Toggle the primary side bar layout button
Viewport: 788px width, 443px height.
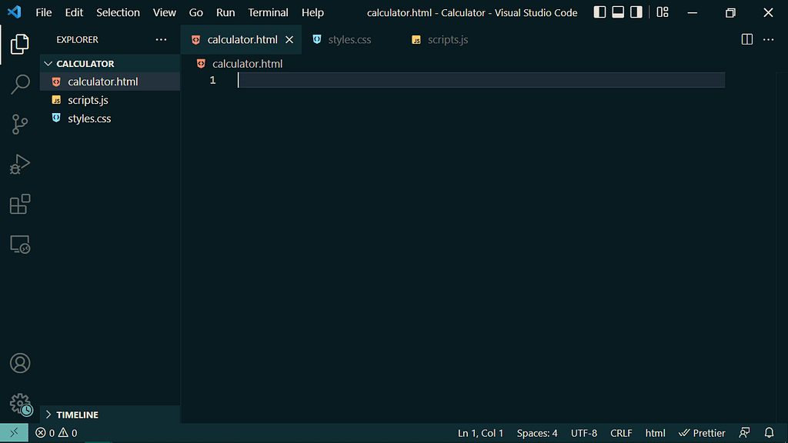pyautogui.click(x=600, y=12)
